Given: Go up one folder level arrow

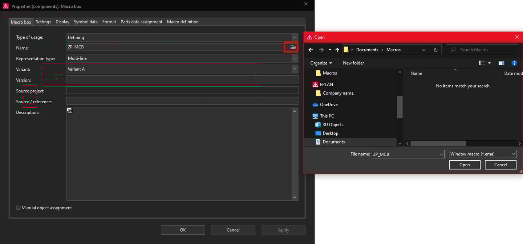Looking at the screenshot, I should point(337,50).
